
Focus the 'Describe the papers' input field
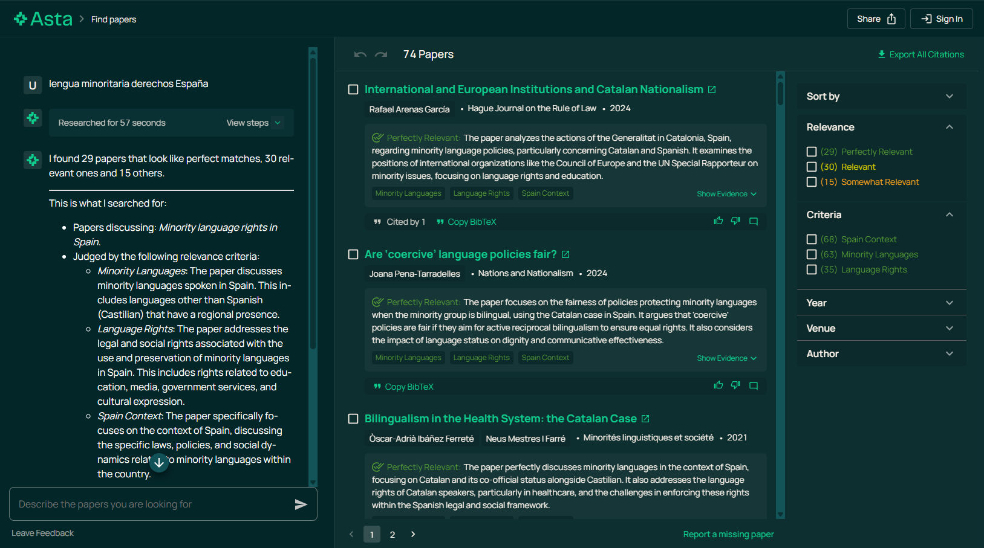coord(151,504)
